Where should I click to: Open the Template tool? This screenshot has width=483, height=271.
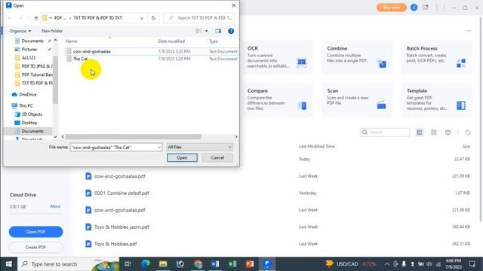(436, 100)
